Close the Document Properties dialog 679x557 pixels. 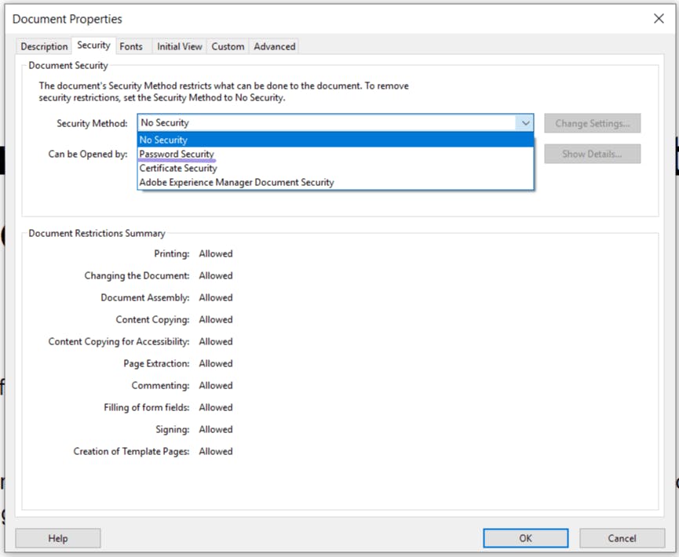[x=659, y=19]
